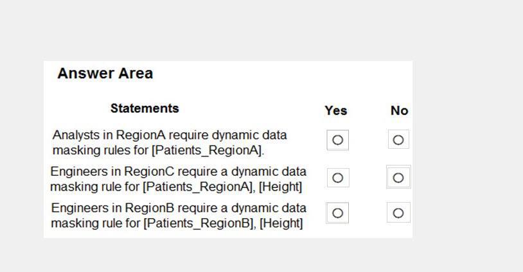Click the RegionA word after Analysts in
523x272 pixels.
coord(141,135)
